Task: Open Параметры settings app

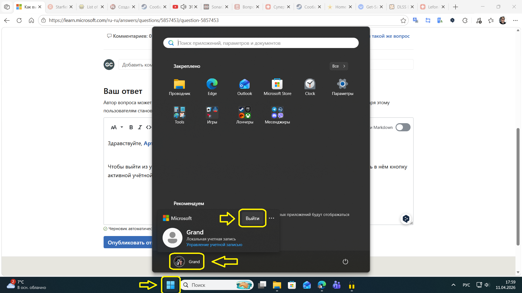Action: [343, 87]
